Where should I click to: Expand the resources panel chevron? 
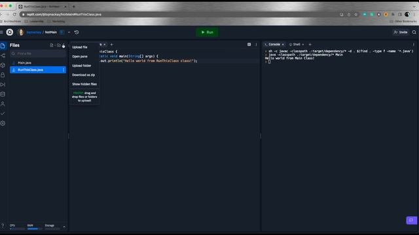(64, 227)
